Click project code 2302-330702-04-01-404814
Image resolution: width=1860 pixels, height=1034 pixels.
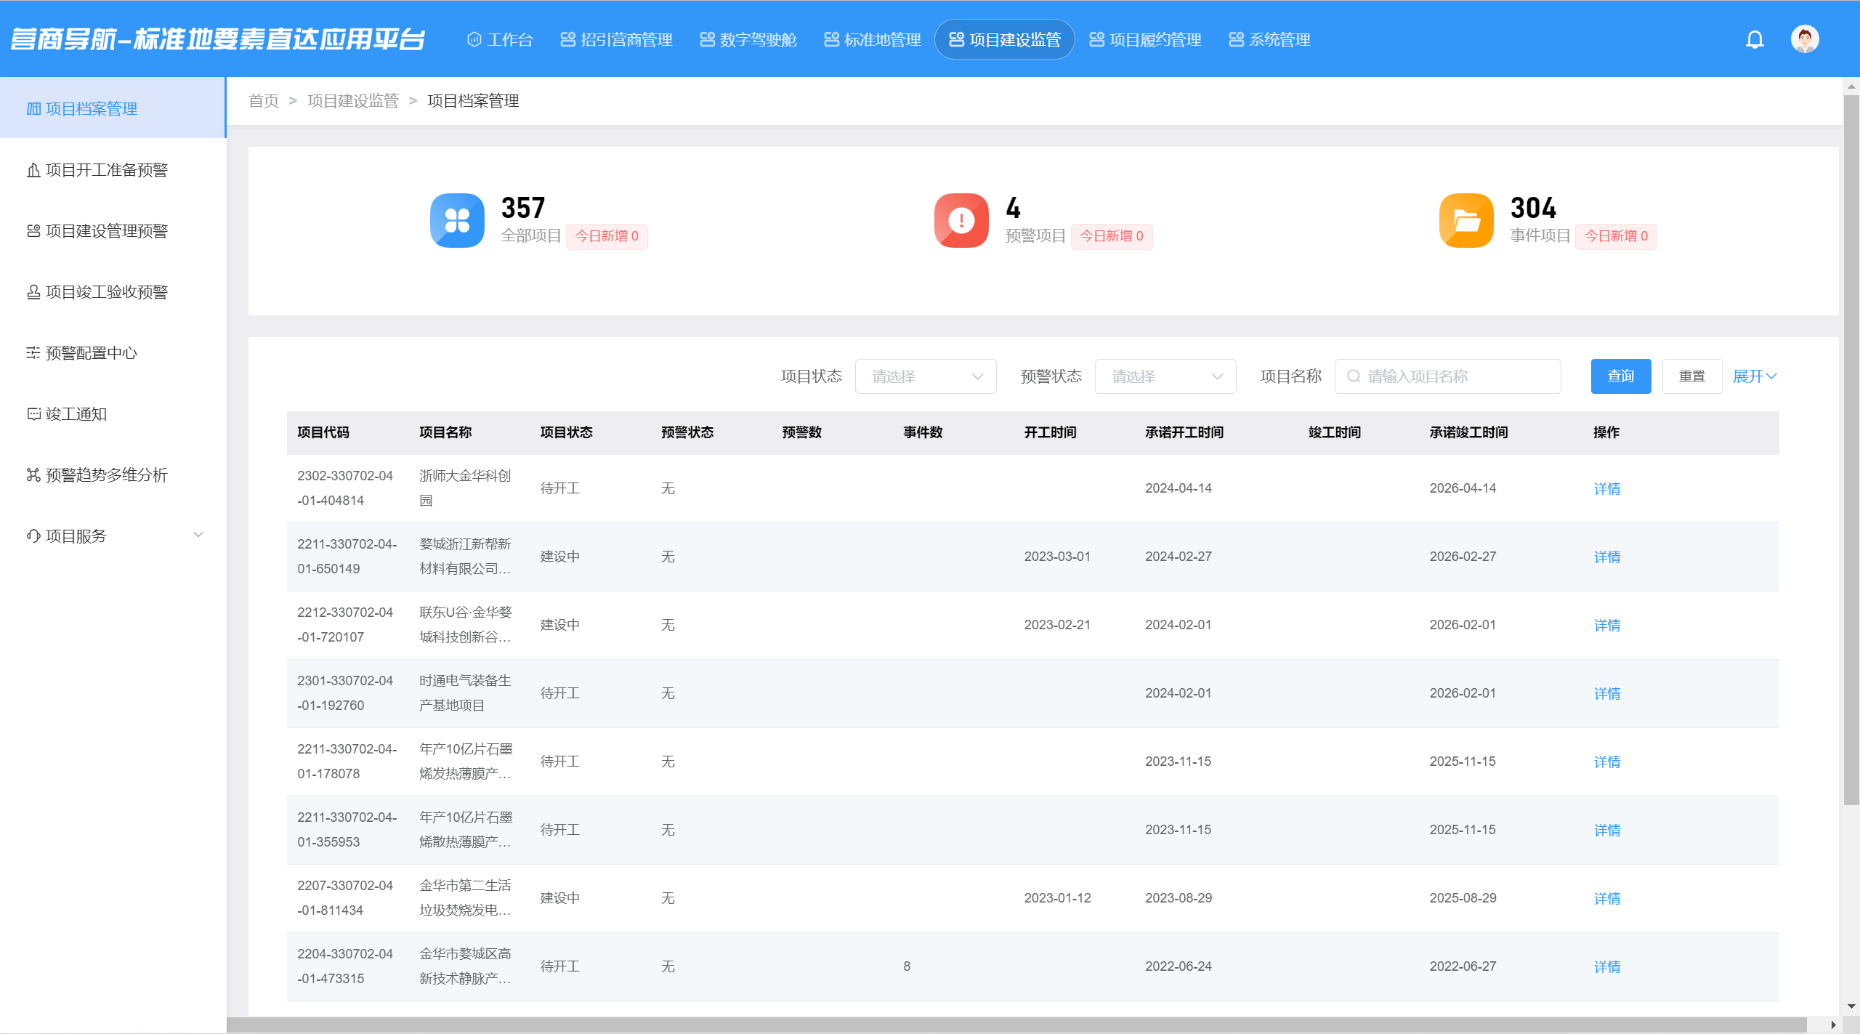click(345, 488)
